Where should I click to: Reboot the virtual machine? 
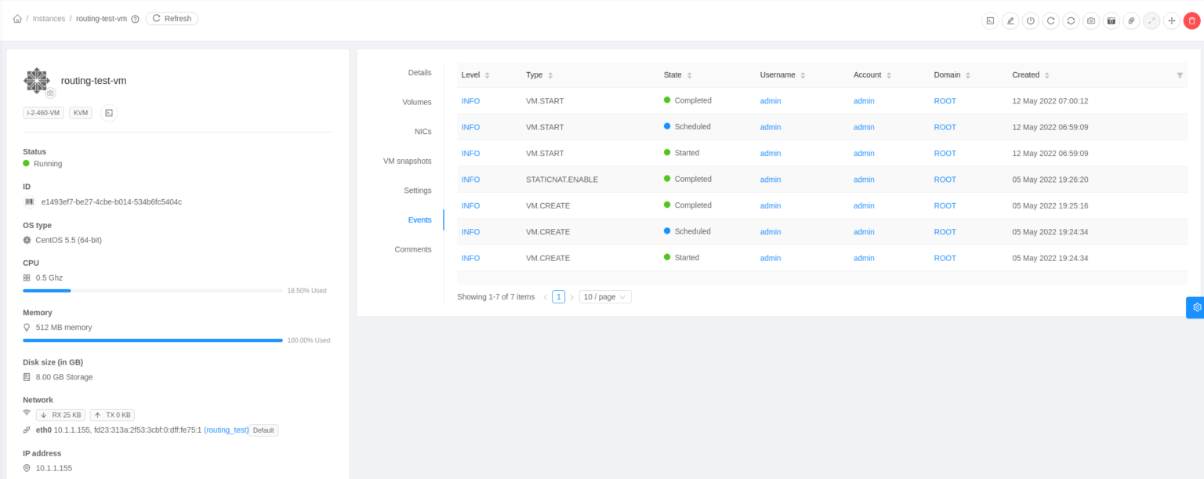click(1050, 20)
